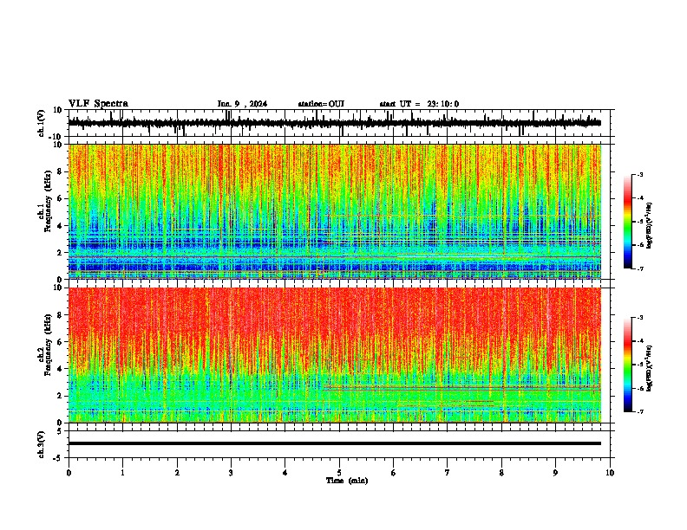Click the 'VLF Spectra' plot title
This screenshot has width=687, height=530.
point(98,104)
